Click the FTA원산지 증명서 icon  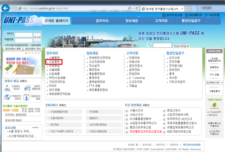click(x=8, y=97)
